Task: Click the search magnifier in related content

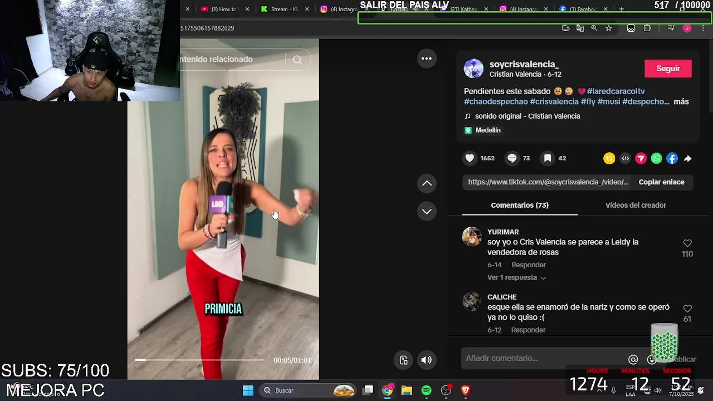Action: tap(297, 60)
